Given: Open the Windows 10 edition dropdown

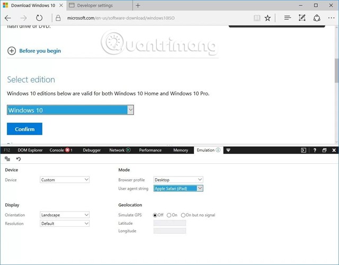Looking at the screenshot, I should coord(70,110).
